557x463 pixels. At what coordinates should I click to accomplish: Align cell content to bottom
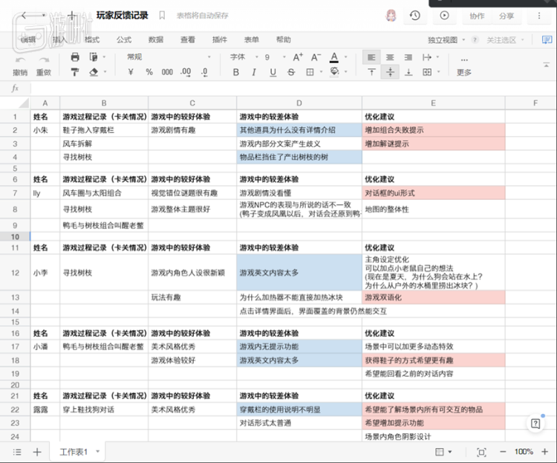pyautogui.click(x=409, y=72)
